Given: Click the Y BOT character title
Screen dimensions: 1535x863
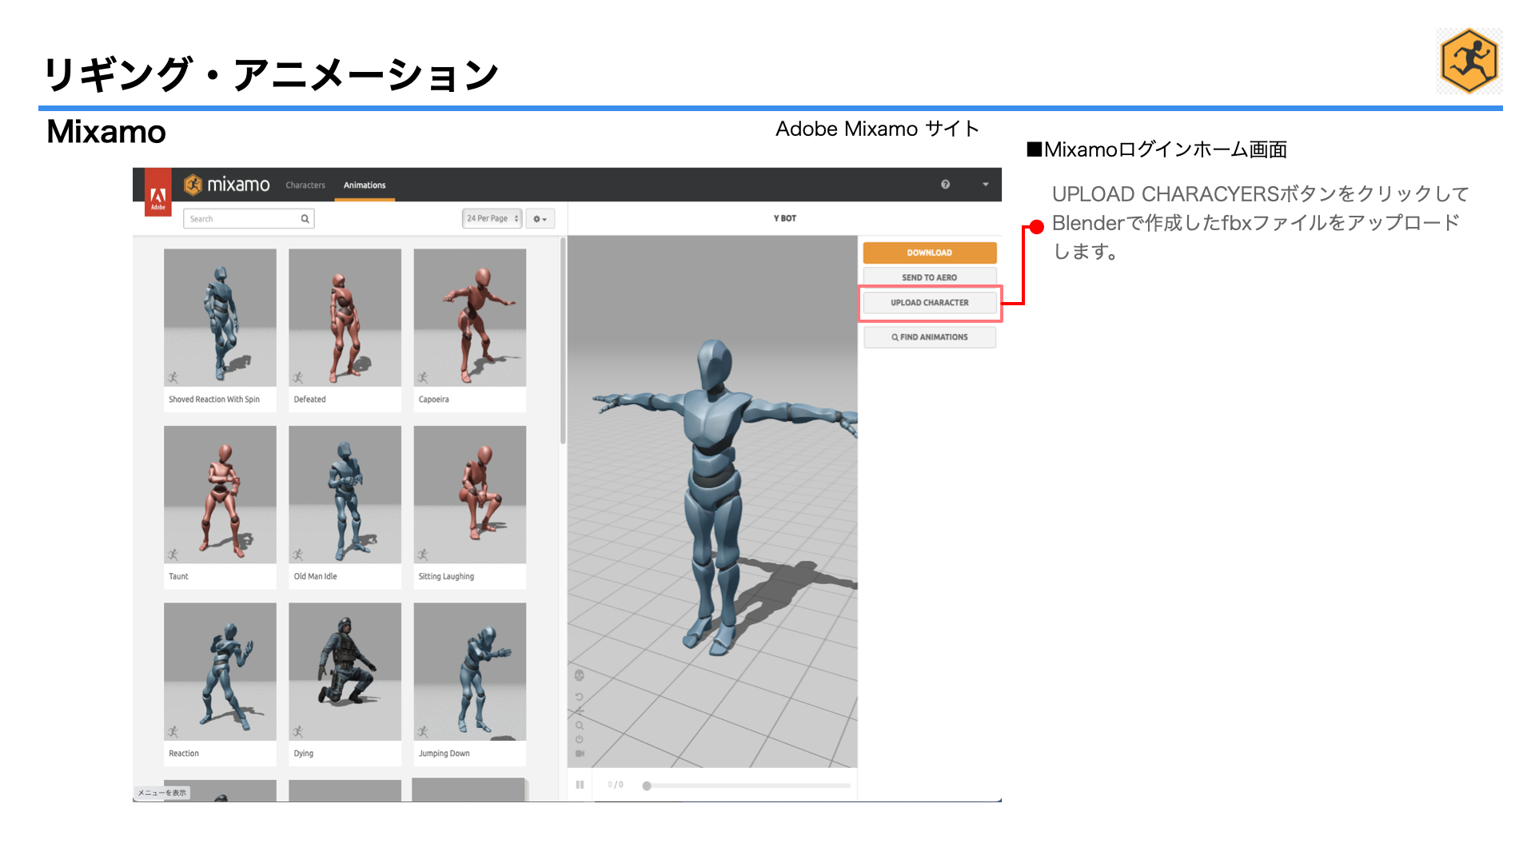Looking at the screenshot, I should [785, 218].
